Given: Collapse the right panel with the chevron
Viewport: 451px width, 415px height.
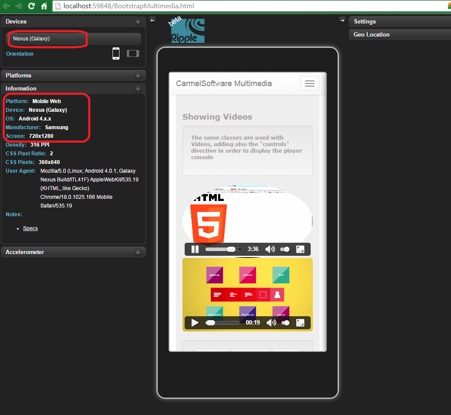Looking at the screenshot, I should coord(342,20).
